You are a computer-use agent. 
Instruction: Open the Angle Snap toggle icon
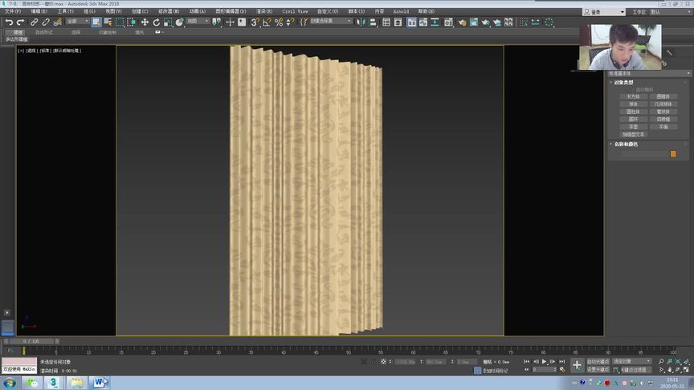coord(267,22)
